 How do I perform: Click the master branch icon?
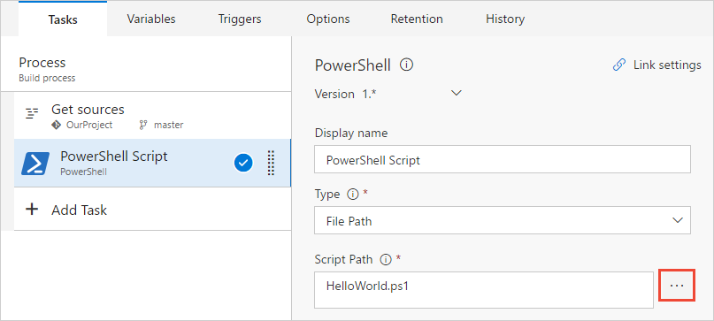coord(142,125)
